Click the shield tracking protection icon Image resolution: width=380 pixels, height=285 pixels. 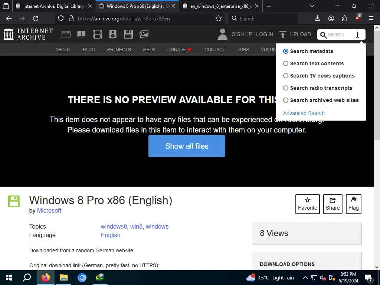61,19
